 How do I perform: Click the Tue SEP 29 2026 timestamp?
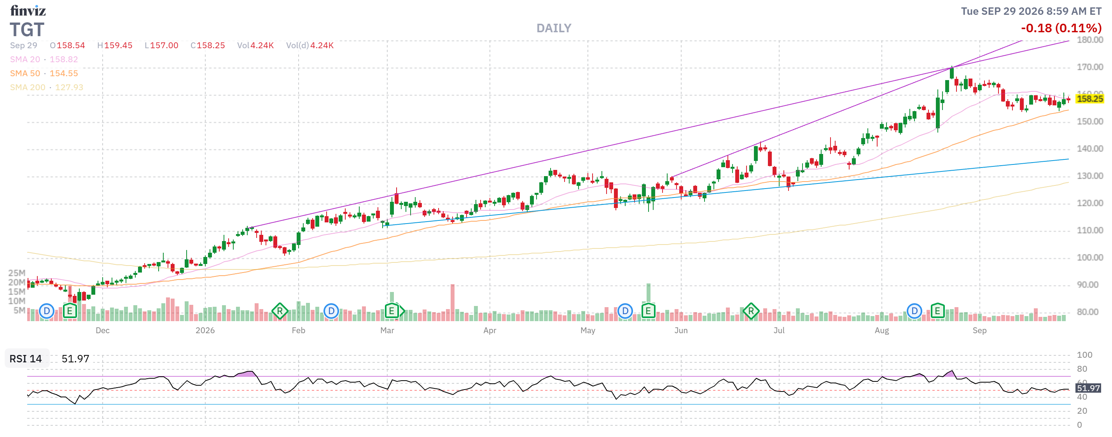click(1031, 11)
